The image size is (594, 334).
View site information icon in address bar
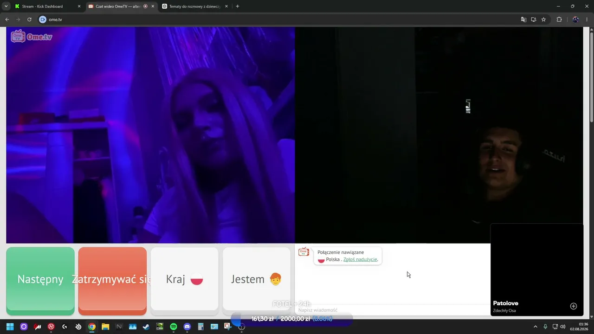[43, 19]
